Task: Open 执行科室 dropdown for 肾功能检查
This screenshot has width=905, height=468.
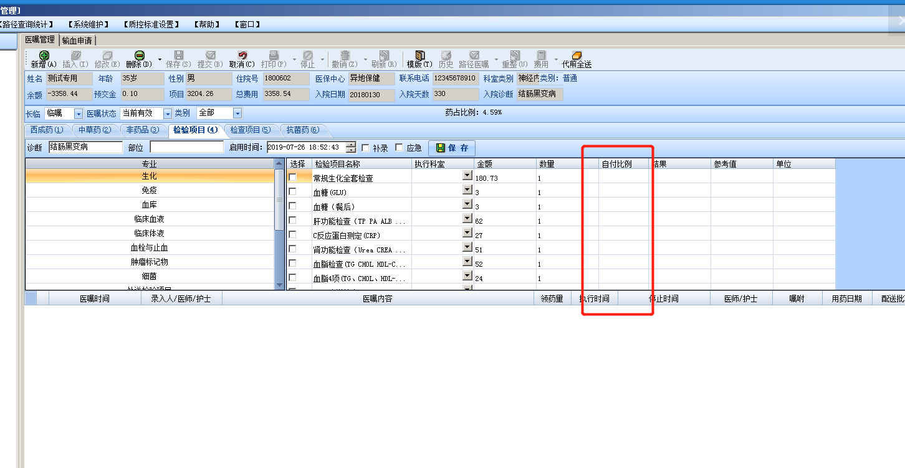Action: 467,247
